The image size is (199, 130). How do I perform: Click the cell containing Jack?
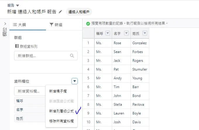pyautogui.click(x=121, y=60)
